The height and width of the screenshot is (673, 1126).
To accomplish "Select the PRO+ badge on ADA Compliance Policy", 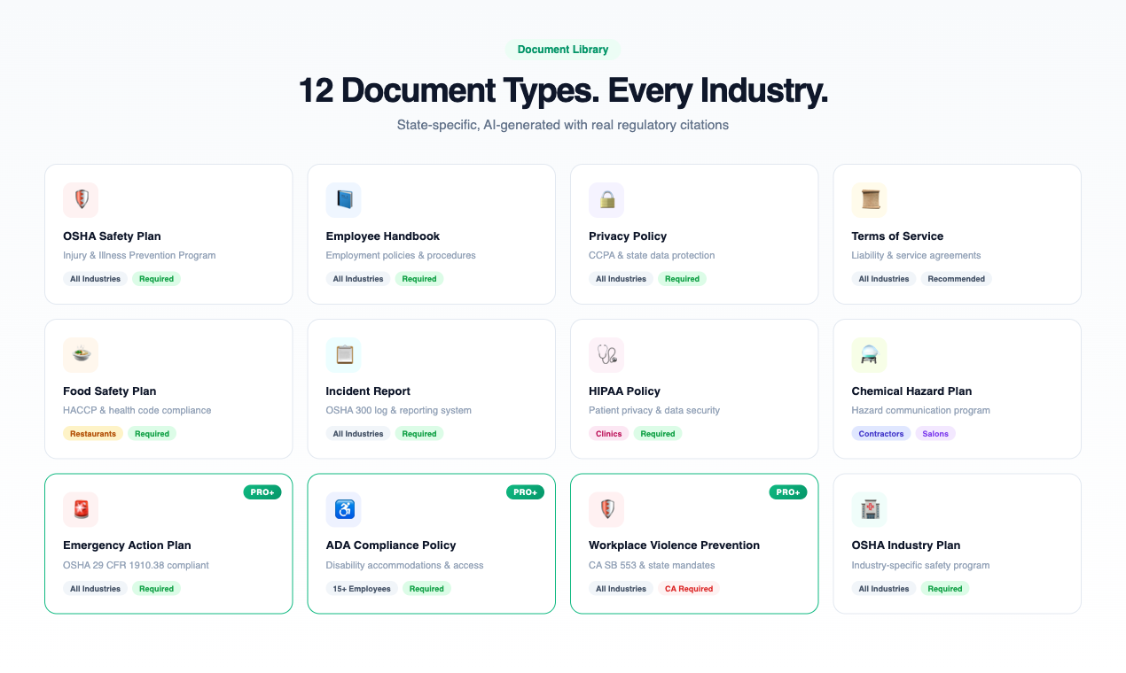I will 525,491.
